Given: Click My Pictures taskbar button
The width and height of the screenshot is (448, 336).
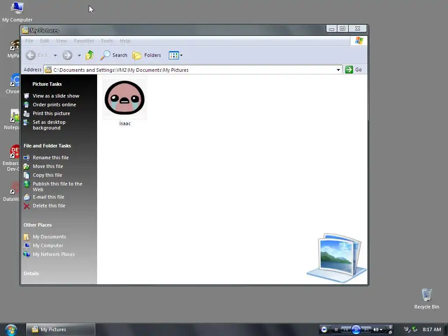Looking at the screenshot, I should [60, 329].
